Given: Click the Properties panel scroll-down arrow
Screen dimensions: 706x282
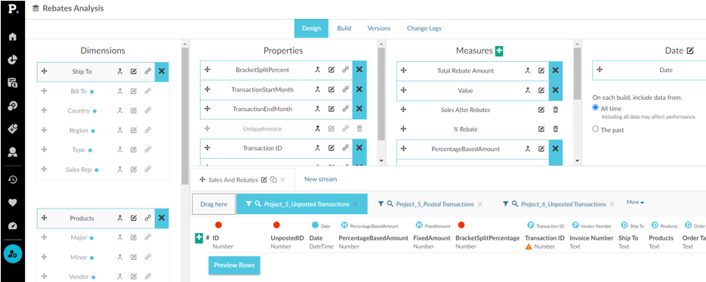Looking at the screenshot, I should [381, 161].
